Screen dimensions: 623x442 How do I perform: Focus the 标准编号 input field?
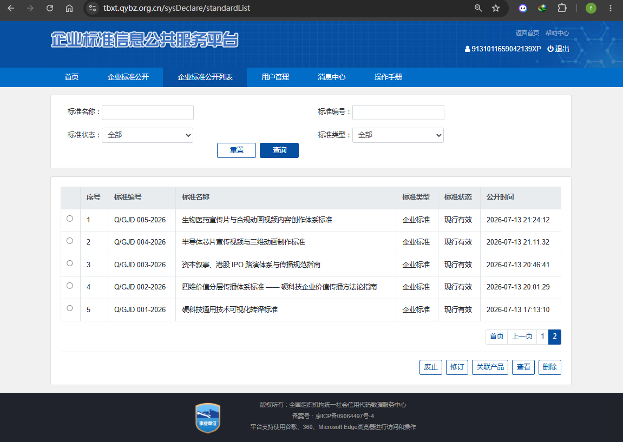(x=398, y=113)
